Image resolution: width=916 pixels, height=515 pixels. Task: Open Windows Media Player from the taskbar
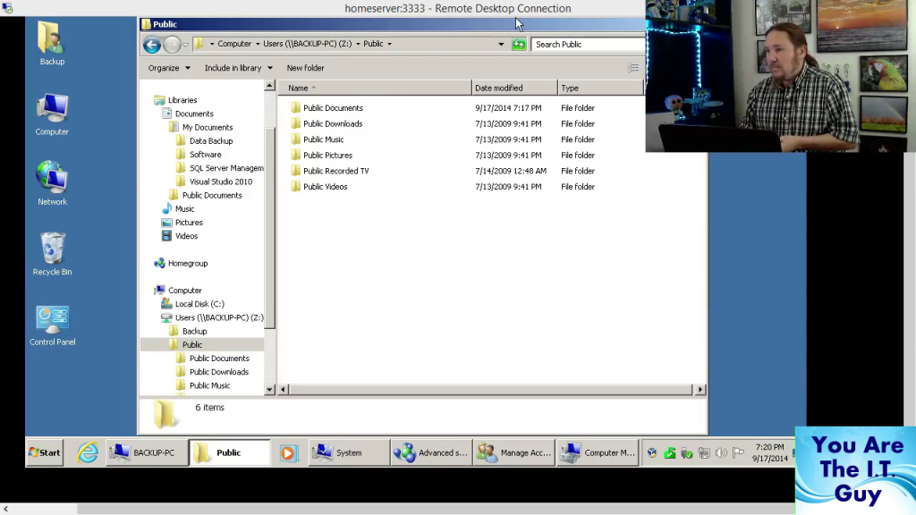click(x=287, y=453)
